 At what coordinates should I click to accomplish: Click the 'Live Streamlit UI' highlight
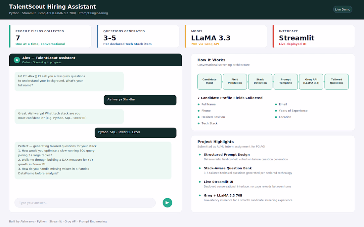click(218, 182)
